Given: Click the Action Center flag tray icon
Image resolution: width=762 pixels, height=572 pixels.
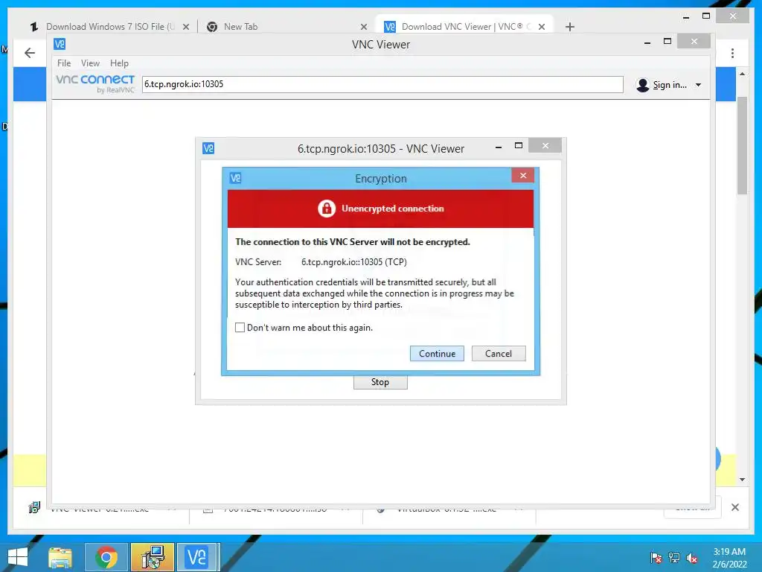Looking at the screenshot, I should tap(656, 558).
